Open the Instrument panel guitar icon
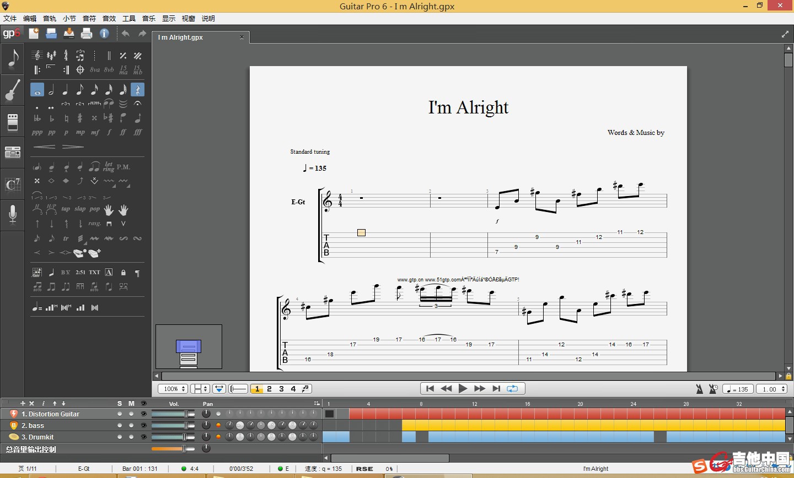 (x=12, y=90)
